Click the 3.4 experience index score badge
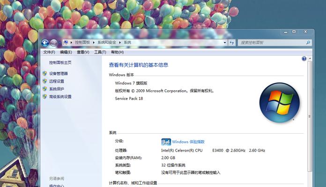The image size is (326, 187). [166, 142]
